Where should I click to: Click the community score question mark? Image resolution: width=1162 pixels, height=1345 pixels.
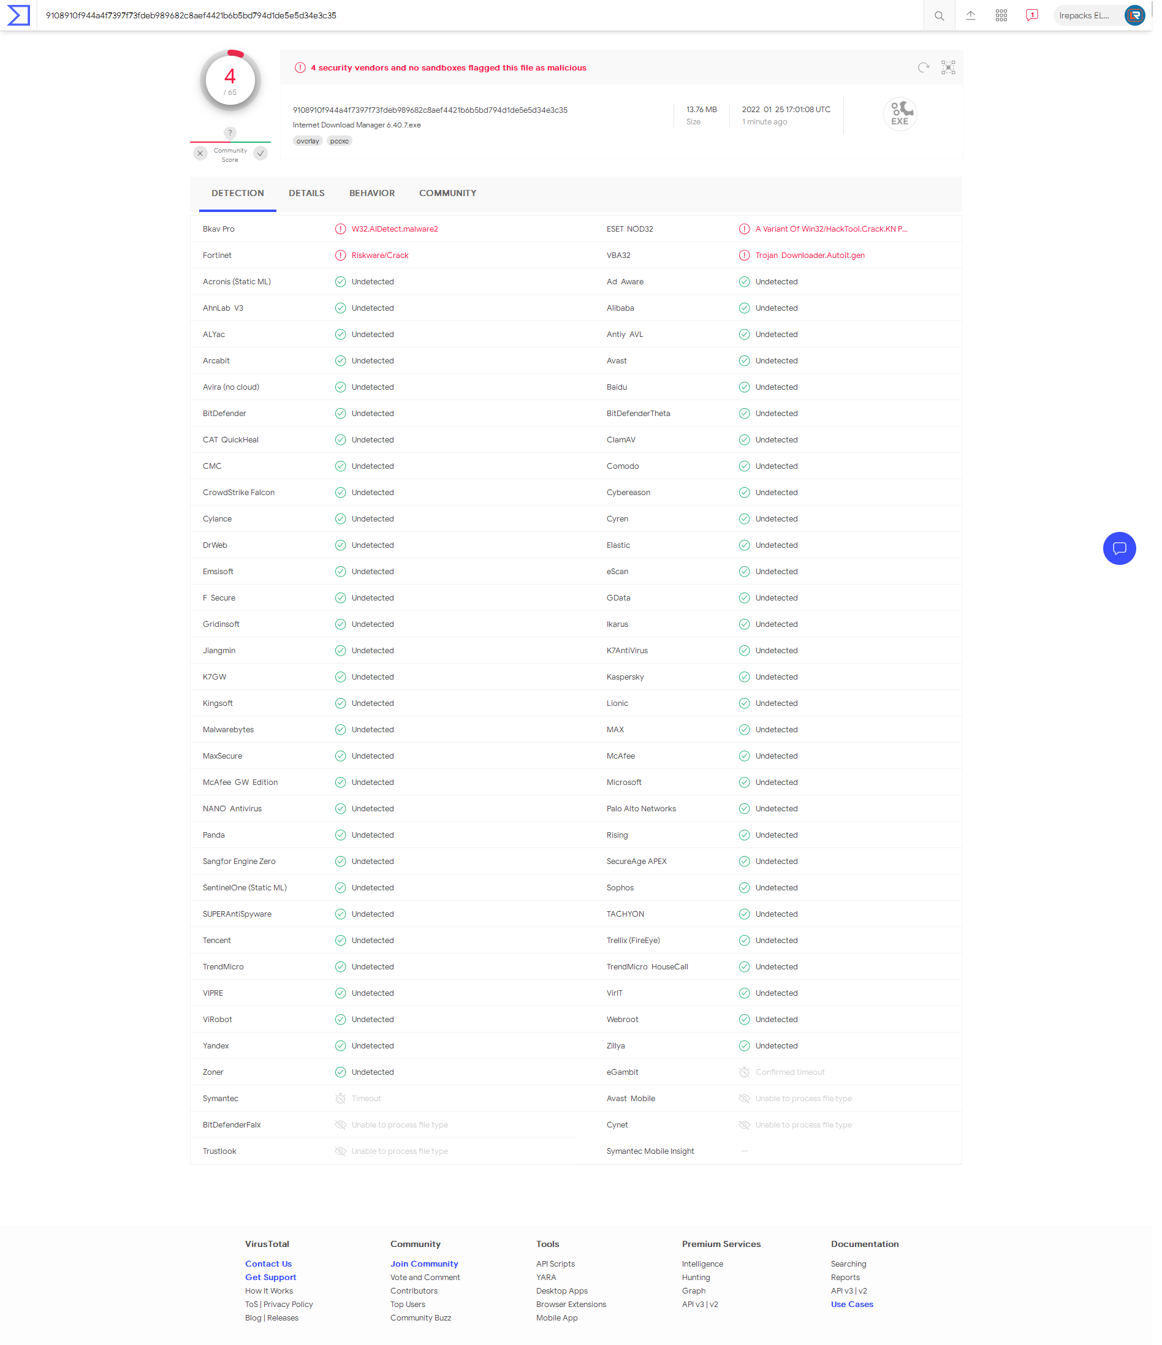click(230, 132)
